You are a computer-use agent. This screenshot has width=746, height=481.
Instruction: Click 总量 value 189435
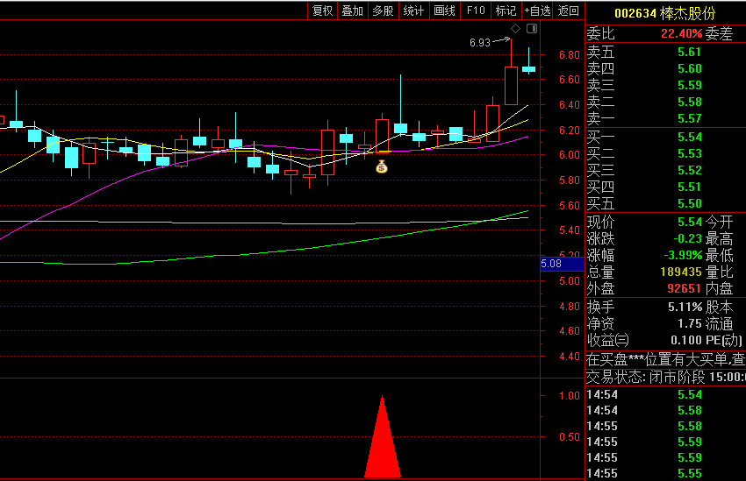coord(681,272)
